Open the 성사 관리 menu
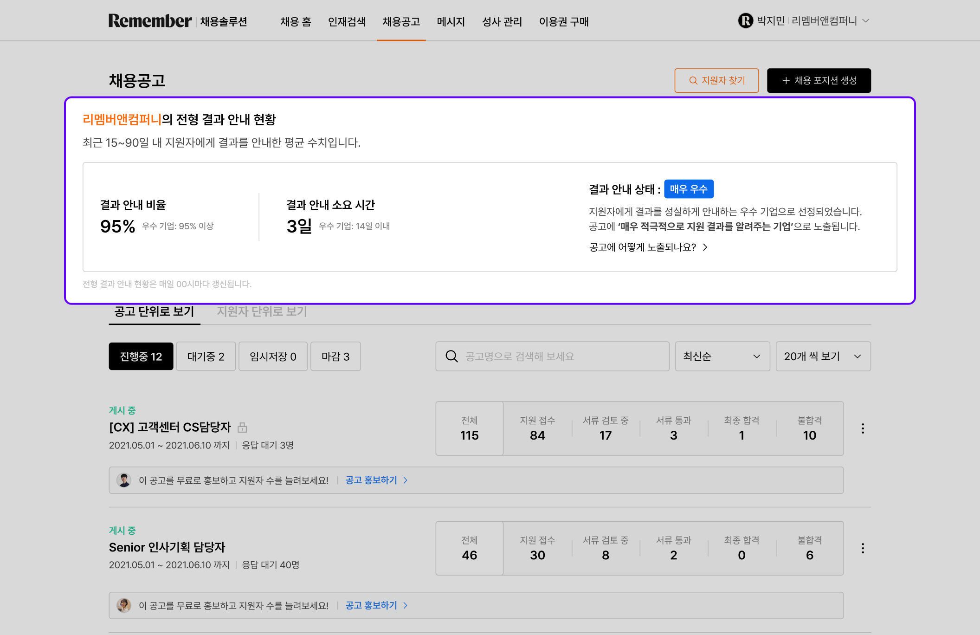Image resolution: width=980 pixels, height=635 pixels. coord(502,21)
